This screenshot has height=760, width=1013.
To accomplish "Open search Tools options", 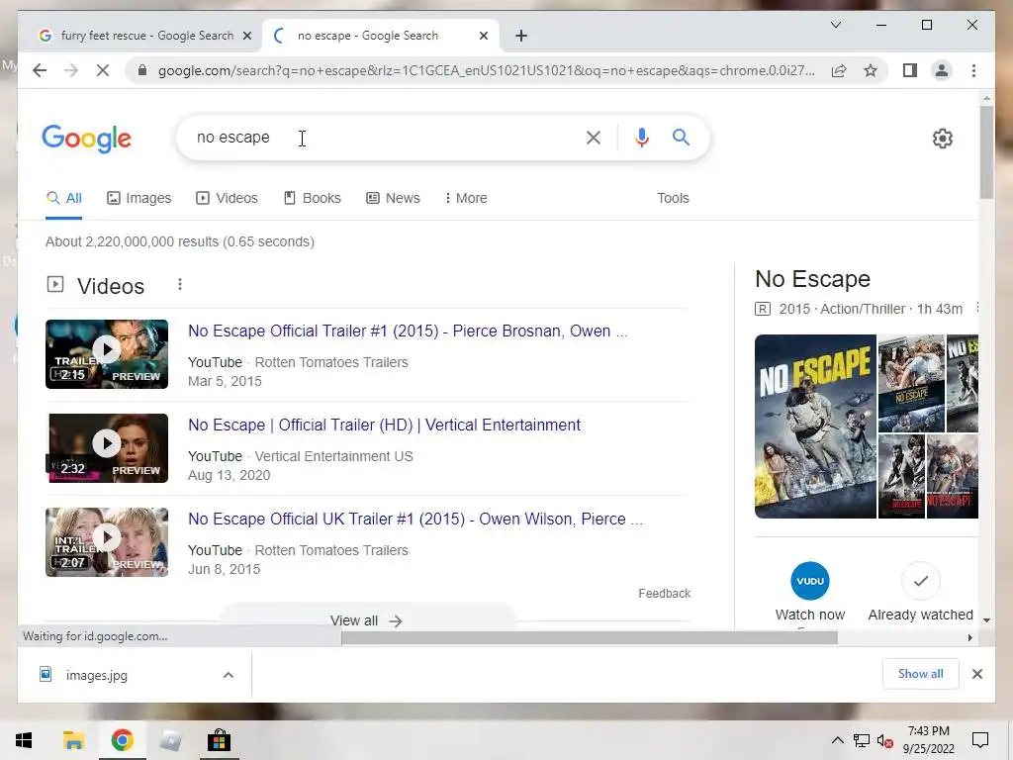I will 673,198.
